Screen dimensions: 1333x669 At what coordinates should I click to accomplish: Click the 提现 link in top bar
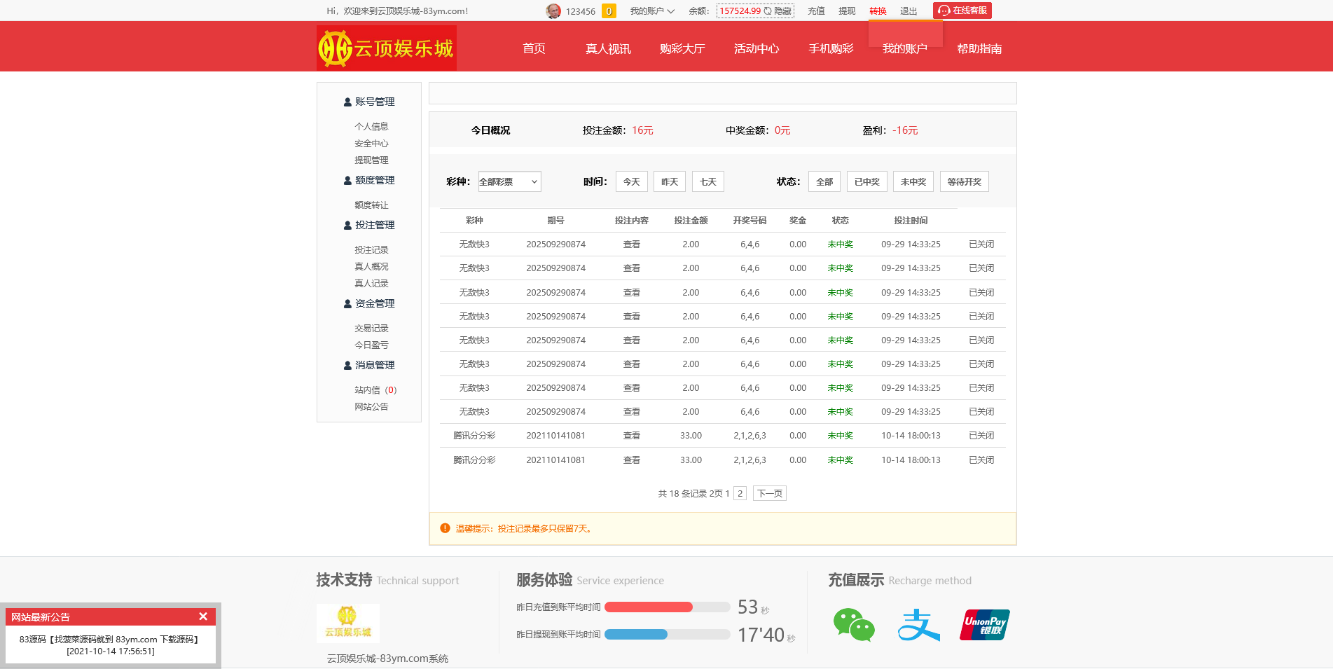(847, 11)
